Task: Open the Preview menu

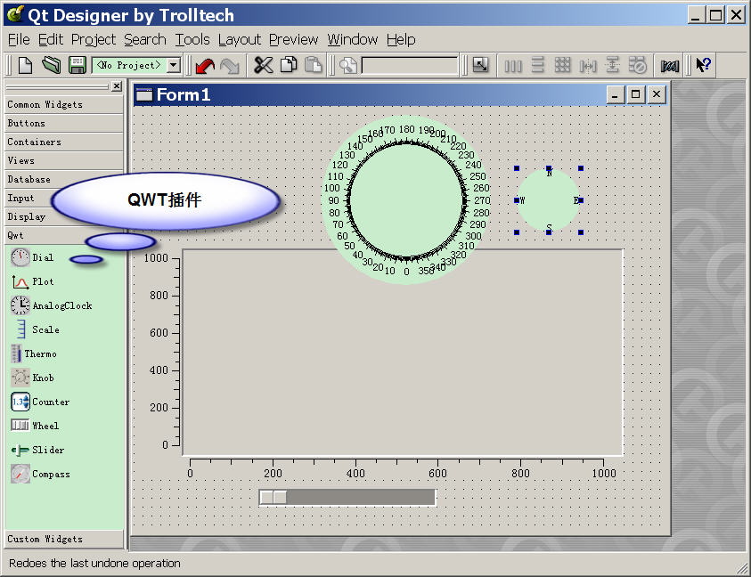Action: pos(293,39)
